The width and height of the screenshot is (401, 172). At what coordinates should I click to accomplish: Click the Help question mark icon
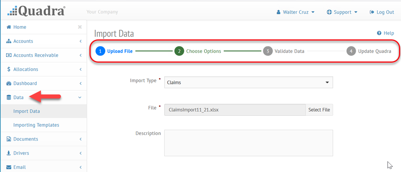click(379, 33)
